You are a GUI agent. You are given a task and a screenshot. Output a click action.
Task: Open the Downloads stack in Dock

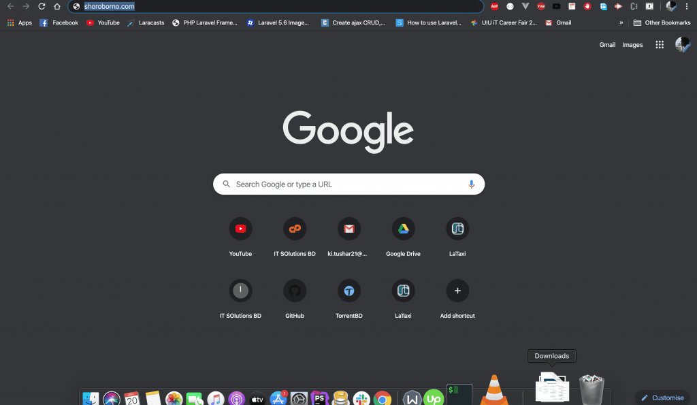(552, 388)
